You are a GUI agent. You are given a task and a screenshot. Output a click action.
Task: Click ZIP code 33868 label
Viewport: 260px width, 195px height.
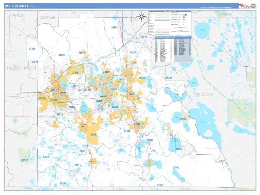(82, 52)
